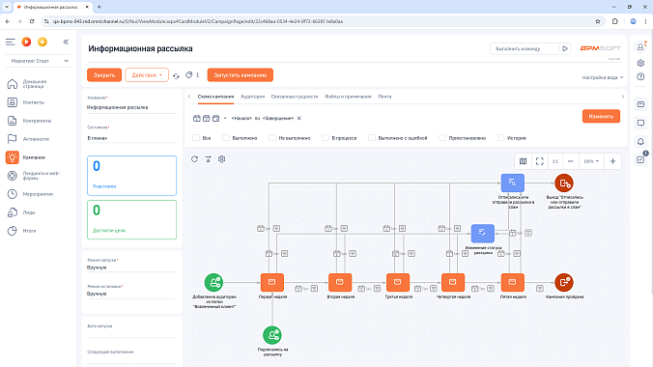Select the Изменение статуса рассылки node

(x=483, y=234)
